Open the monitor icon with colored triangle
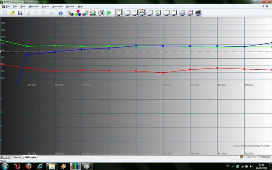The height and width of the screenshot is (170, 272). click(x=158, y=13)
